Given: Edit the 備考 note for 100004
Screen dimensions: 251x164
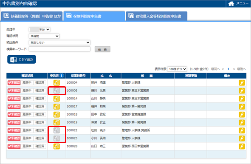Looking at the screenshot, I should pyautogui.click(x=242, y=83).
